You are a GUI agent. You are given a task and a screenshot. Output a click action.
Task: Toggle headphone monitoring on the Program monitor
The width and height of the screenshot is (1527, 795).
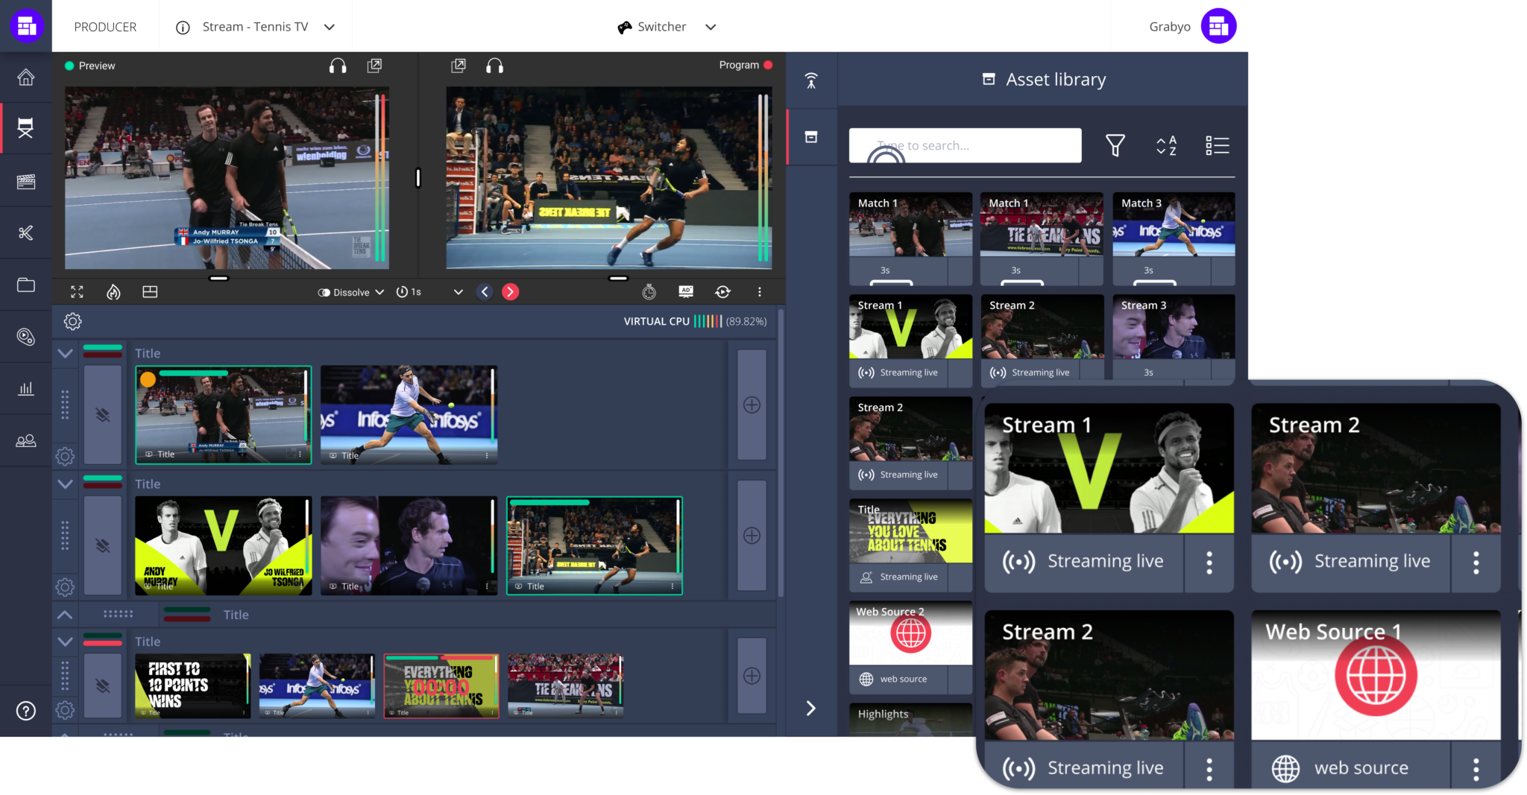tap(493, 66)
